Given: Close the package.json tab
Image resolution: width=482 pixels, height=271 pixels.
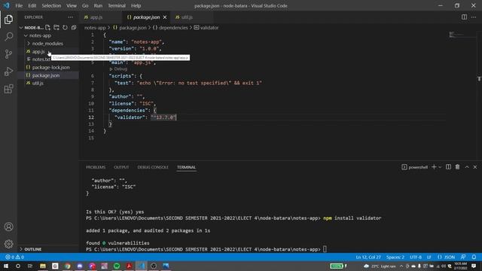Looking at the screenshot, I should [165, 17].
